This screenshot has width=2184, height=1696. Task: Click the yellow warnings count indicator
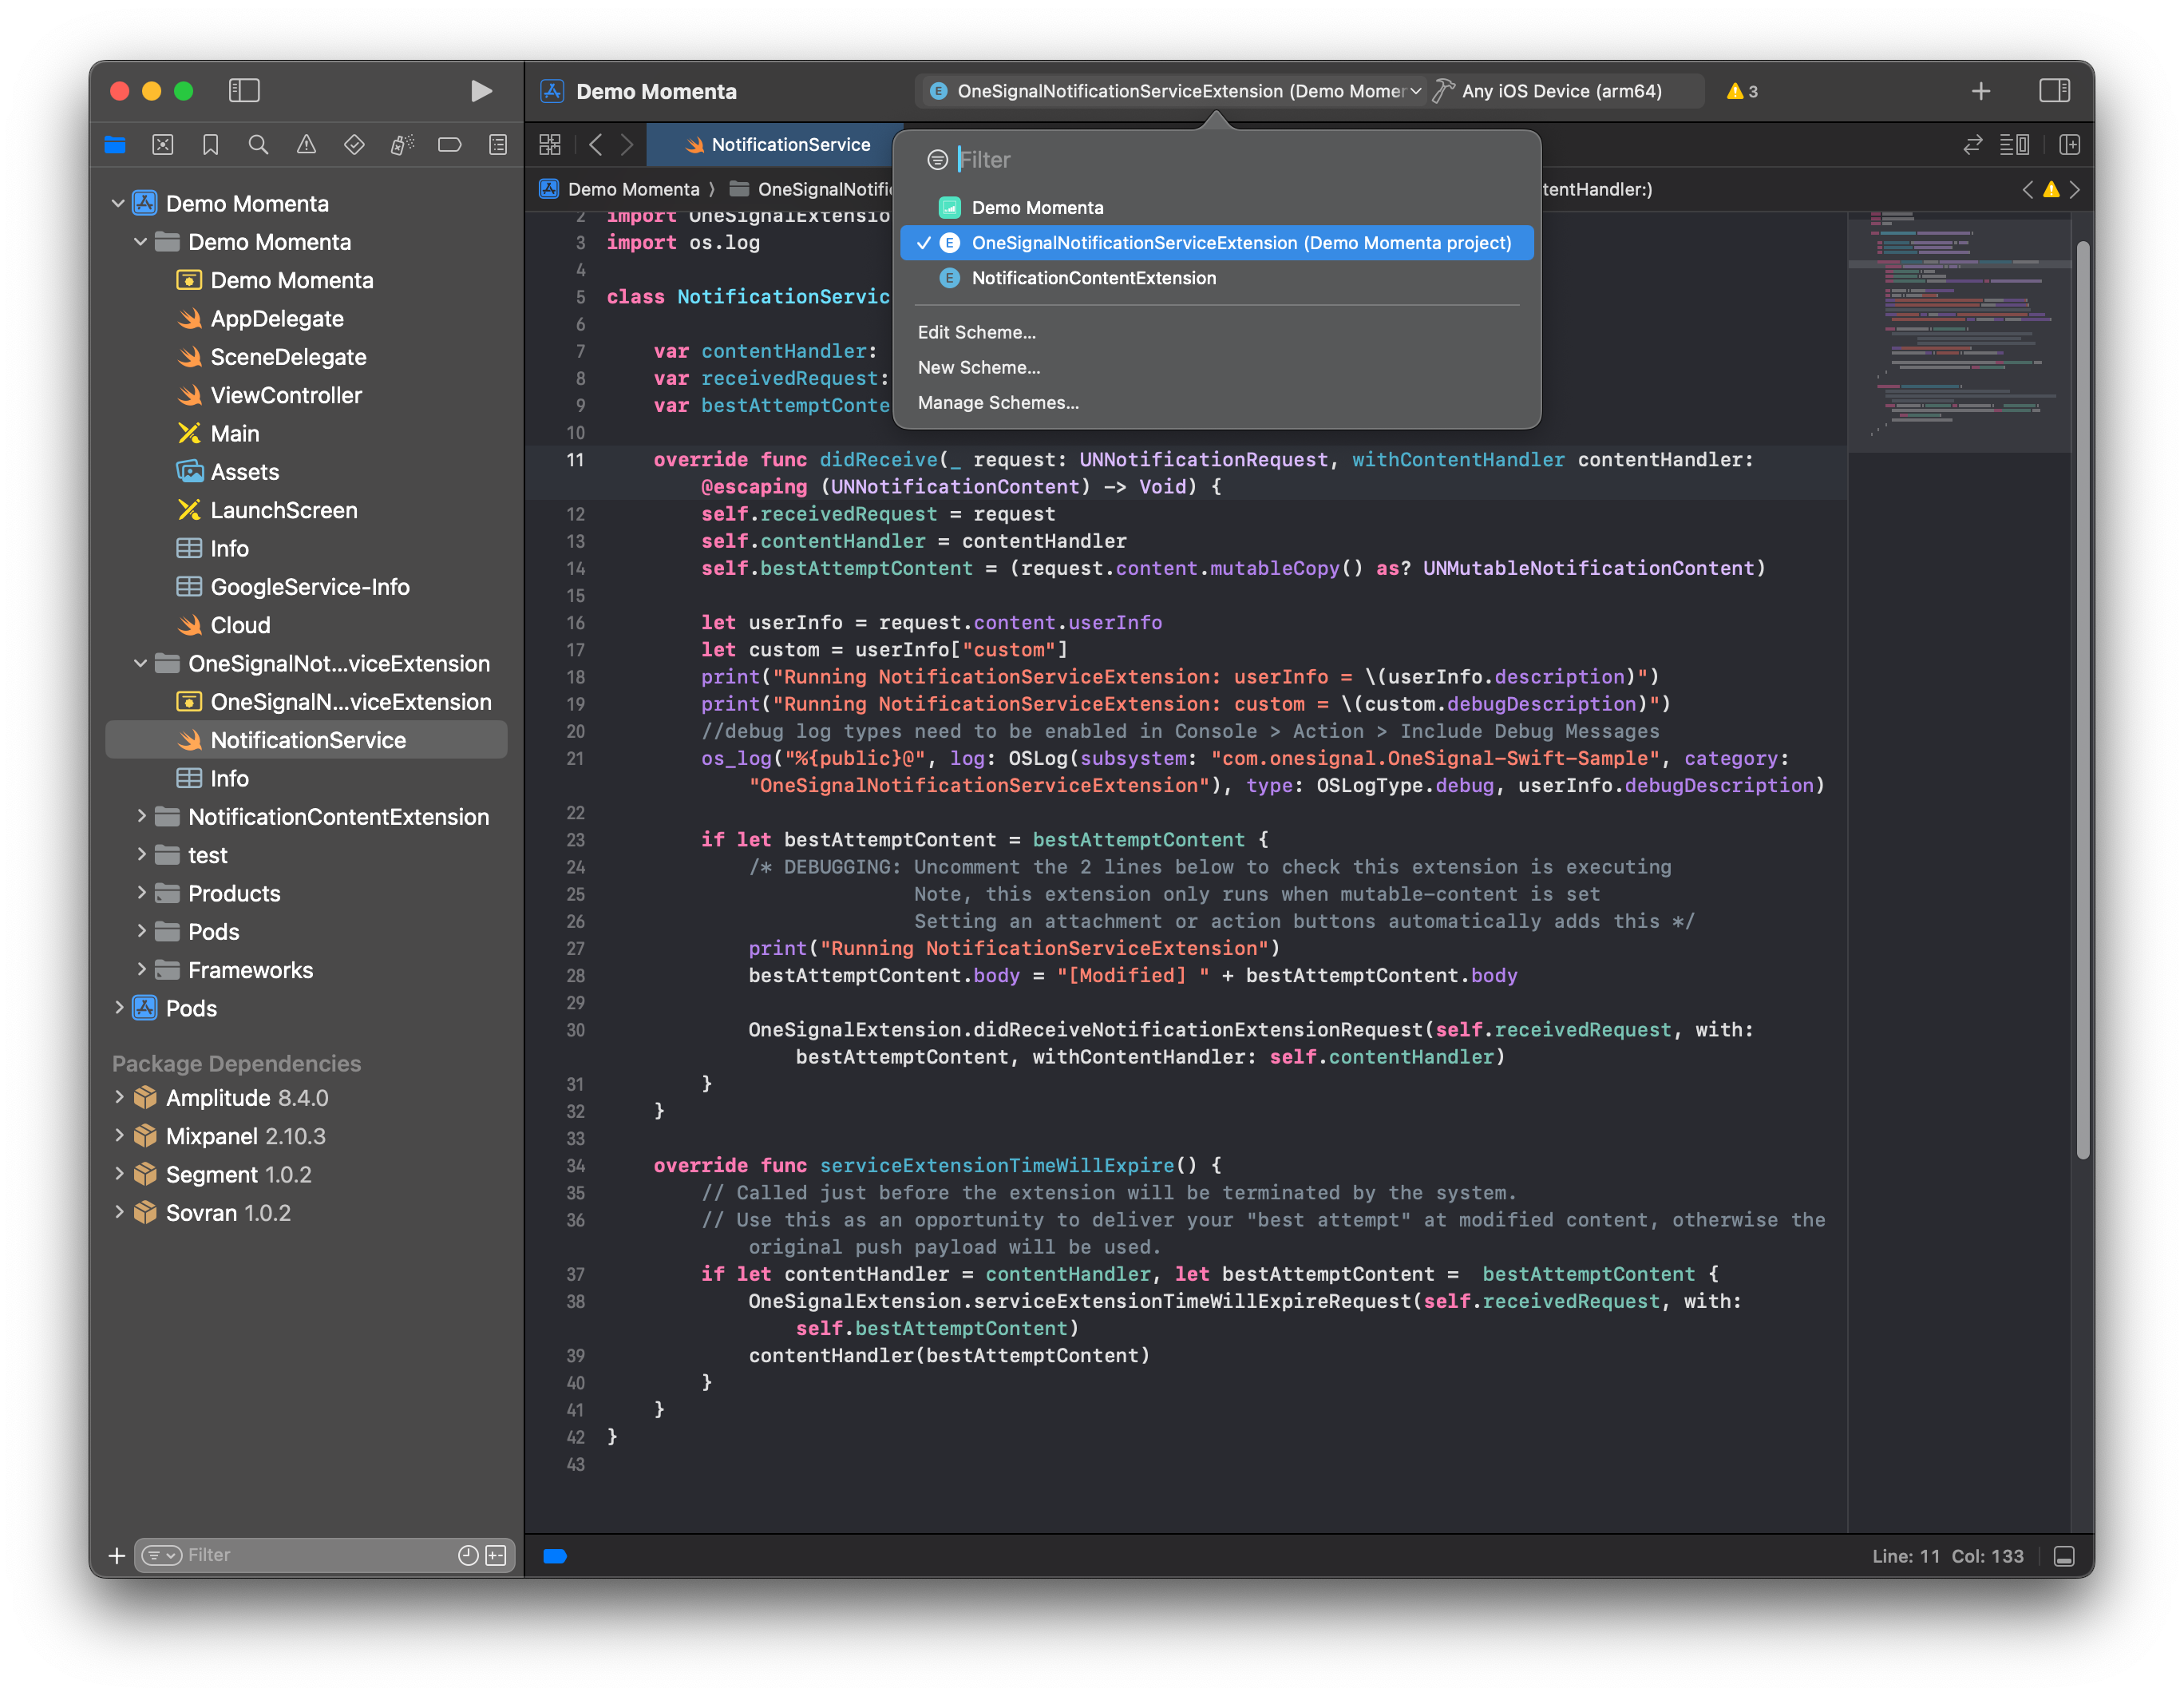click(1742, 91)
